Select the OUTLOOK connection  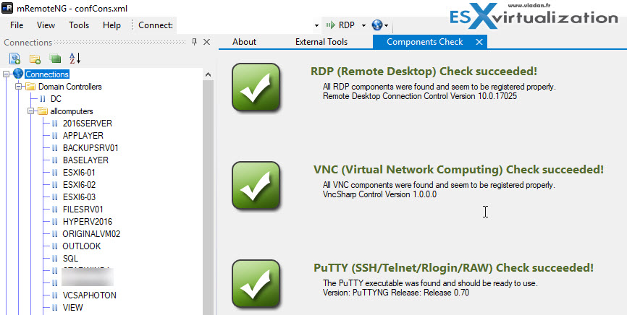pos(82,246)
